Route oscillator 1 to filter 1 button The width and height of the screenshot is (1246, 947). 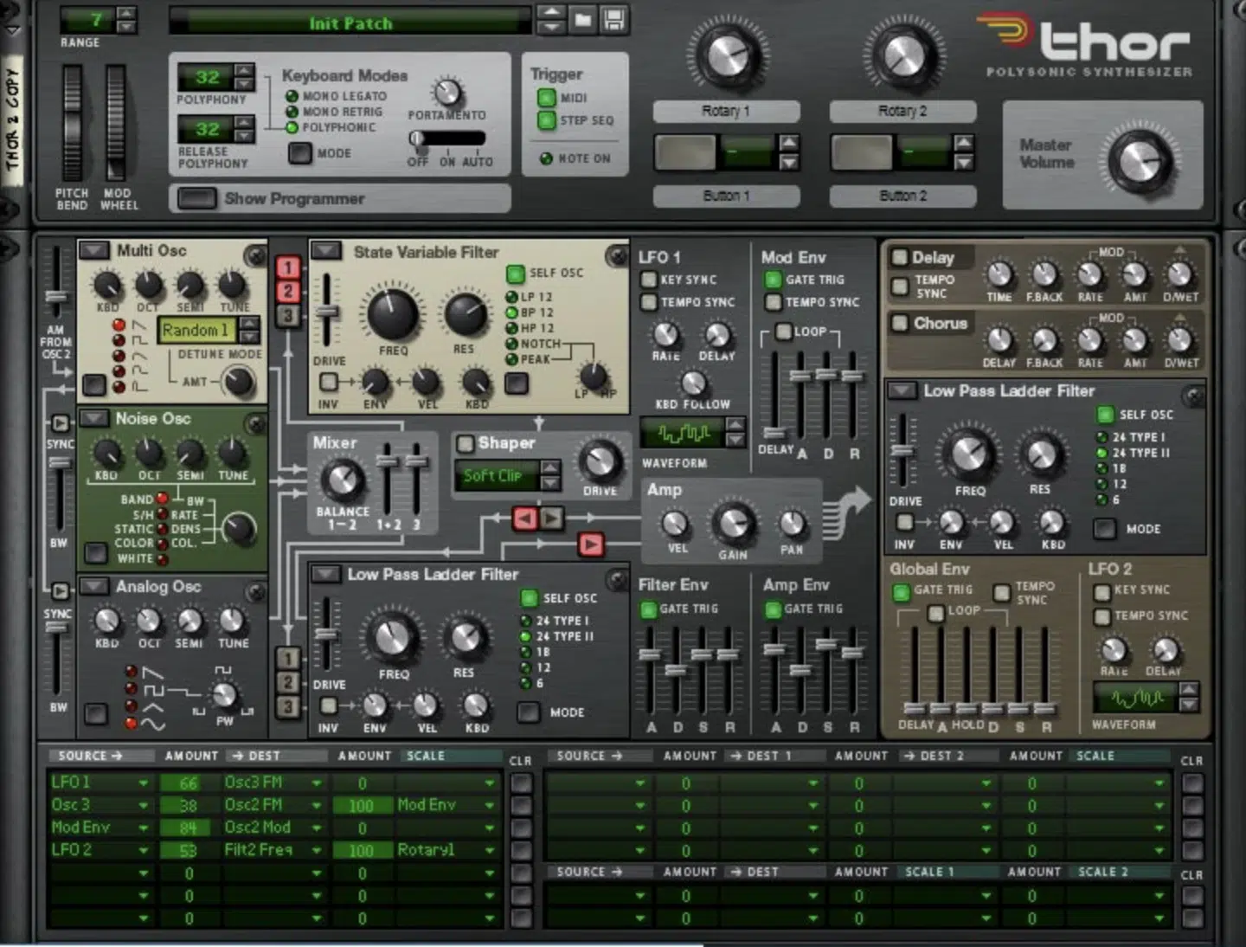pos(288,267)
